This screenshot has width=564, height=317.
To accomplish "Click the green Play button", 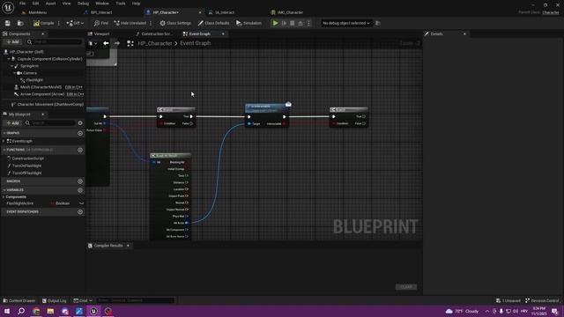I will click(275, 23).
